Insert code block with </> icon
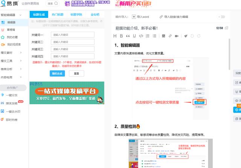The image size is (241, 168). click(141, 36)
